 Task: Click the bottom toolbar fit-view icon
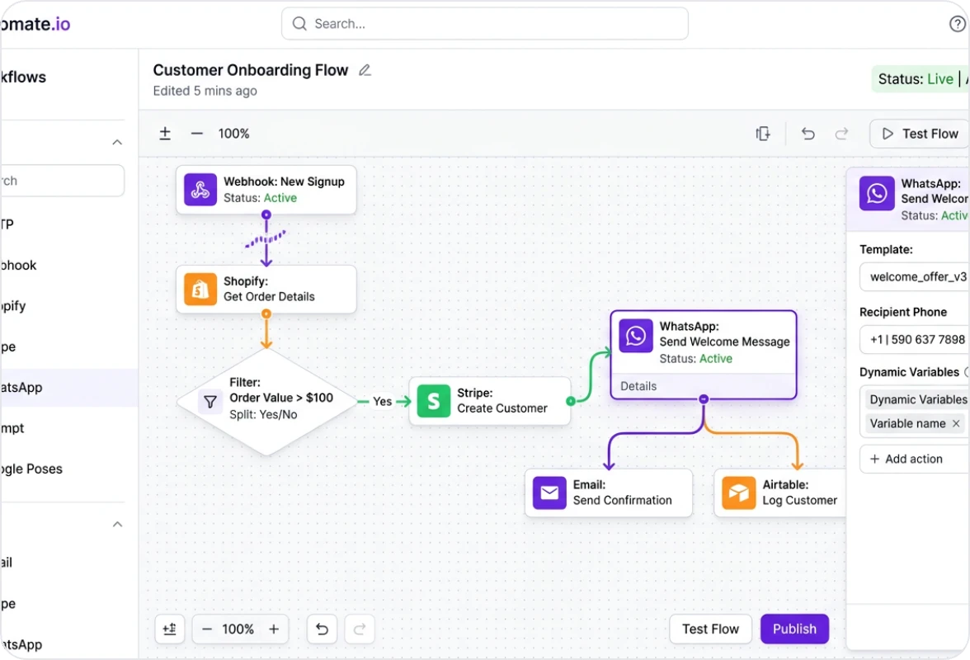(x=170, y=629)
